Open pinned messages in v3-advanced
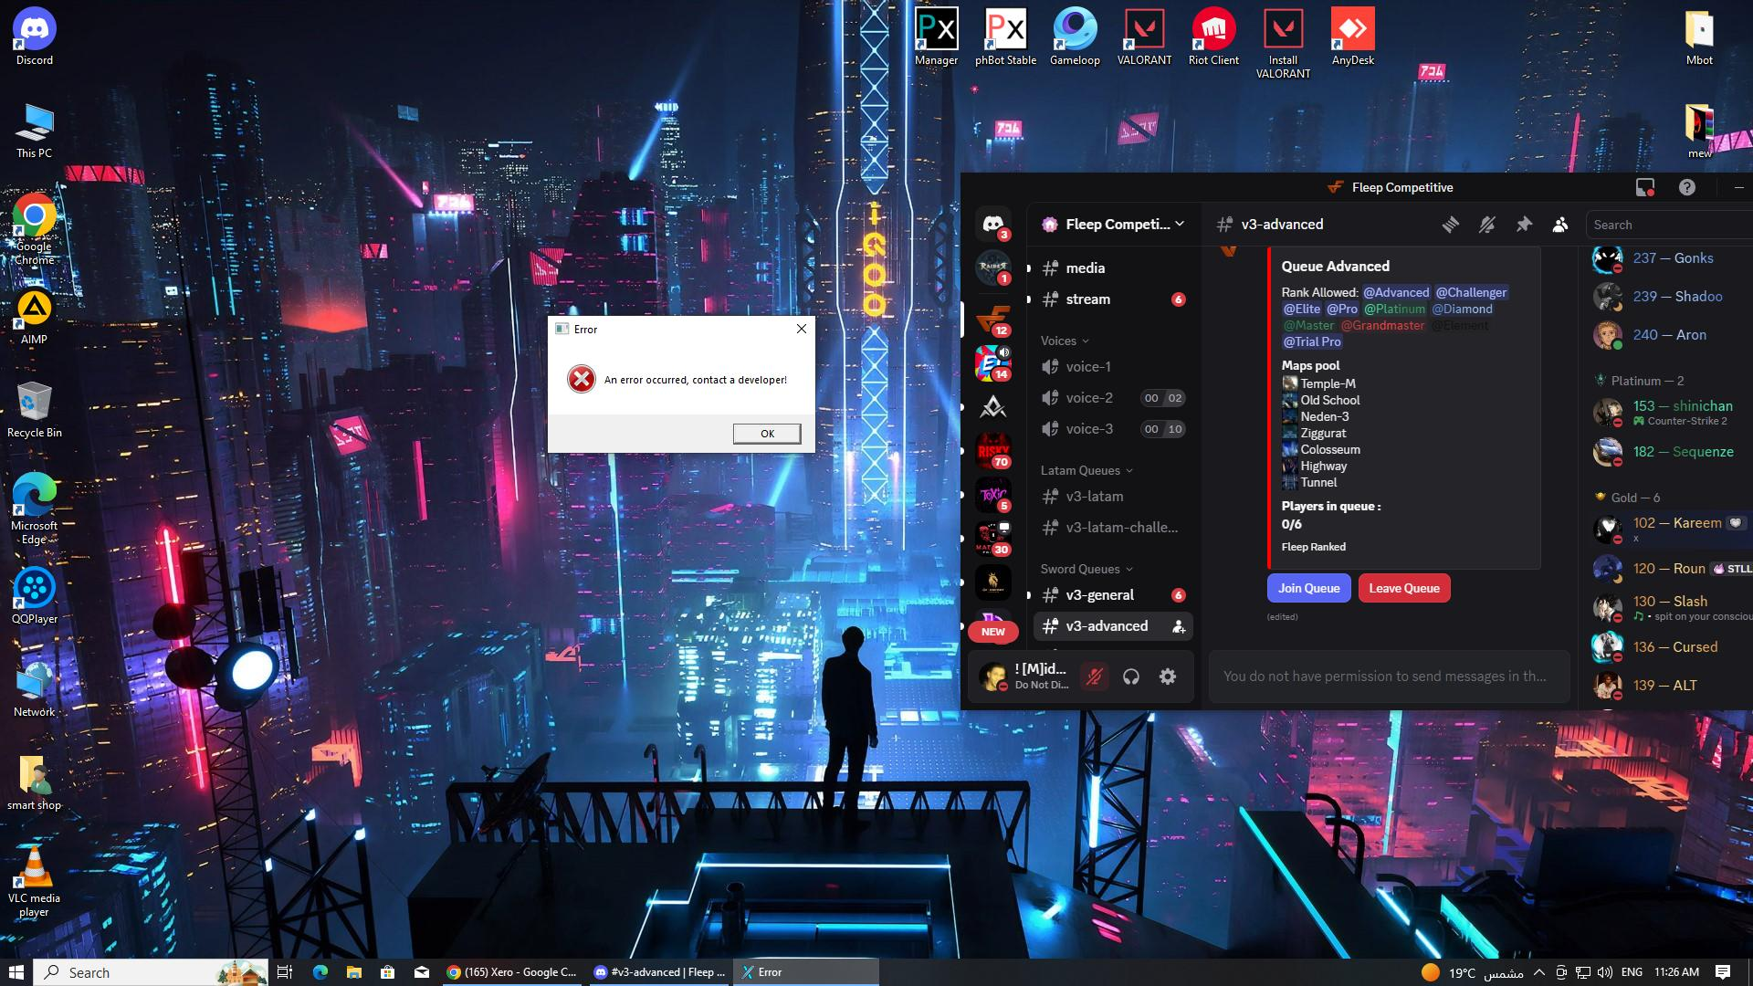 [x=1524, y=225]
